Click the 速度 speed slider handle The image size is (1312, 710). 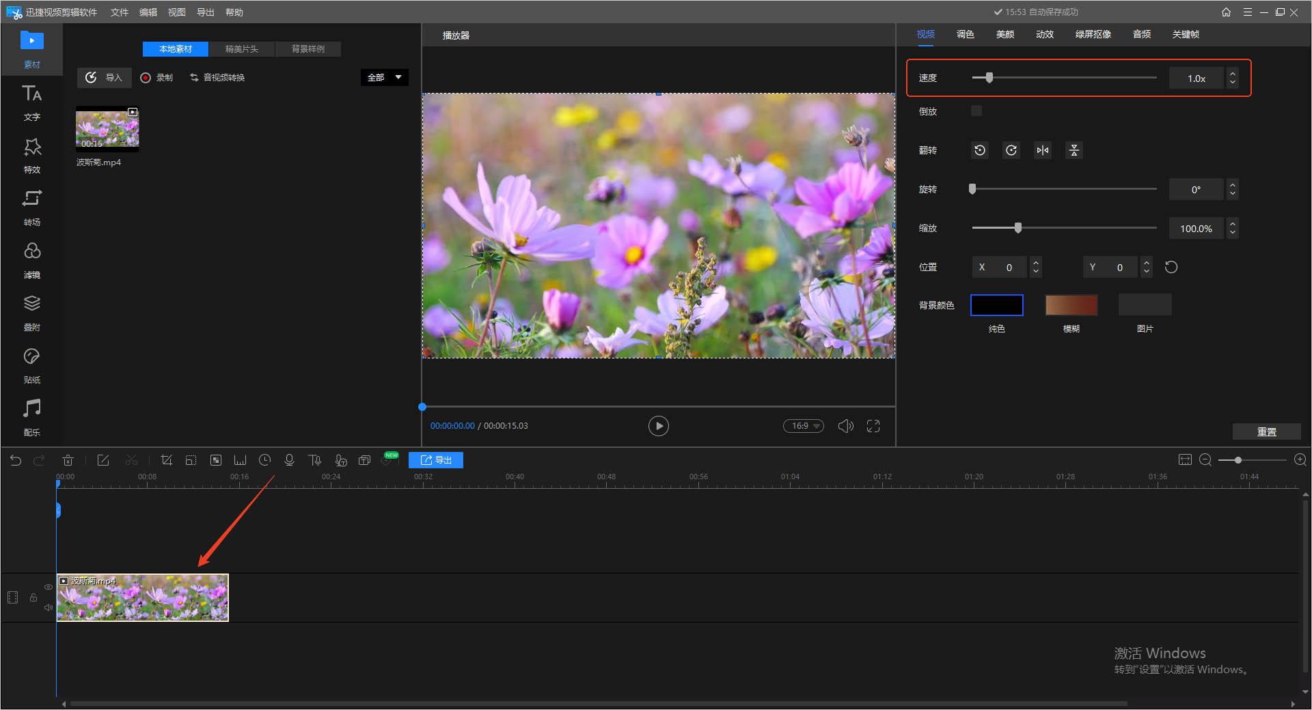(989, 78)
